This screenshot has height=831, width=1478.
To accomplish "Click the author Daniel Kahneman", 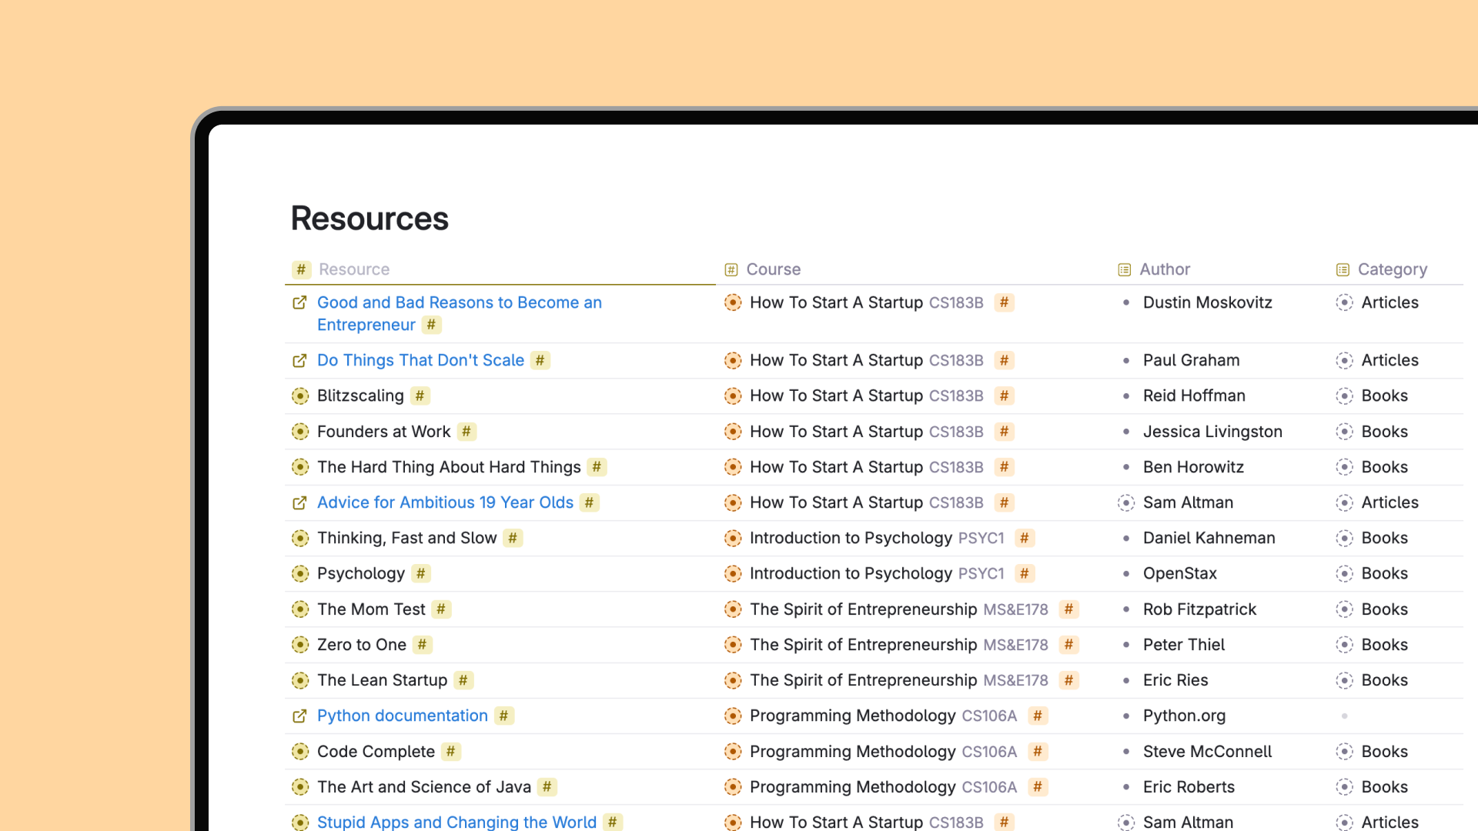I will pos(1209,539).
